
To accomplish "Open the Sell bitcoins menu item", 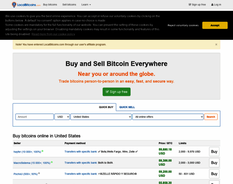I will coord(69,5).
